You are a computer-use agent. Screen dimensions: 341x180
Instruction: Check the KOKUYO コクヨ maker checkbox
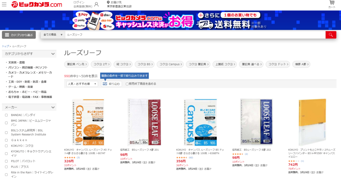click(x=6, y=146)
